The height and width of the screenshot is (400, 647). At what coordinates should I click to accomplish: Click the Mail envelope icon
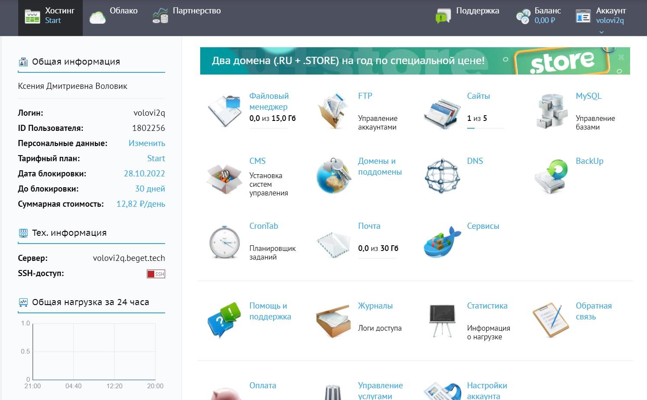[x=333, y=245]
